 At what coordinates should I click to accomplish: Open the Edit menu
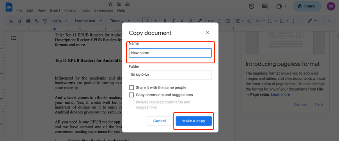[x=30, y=10]
